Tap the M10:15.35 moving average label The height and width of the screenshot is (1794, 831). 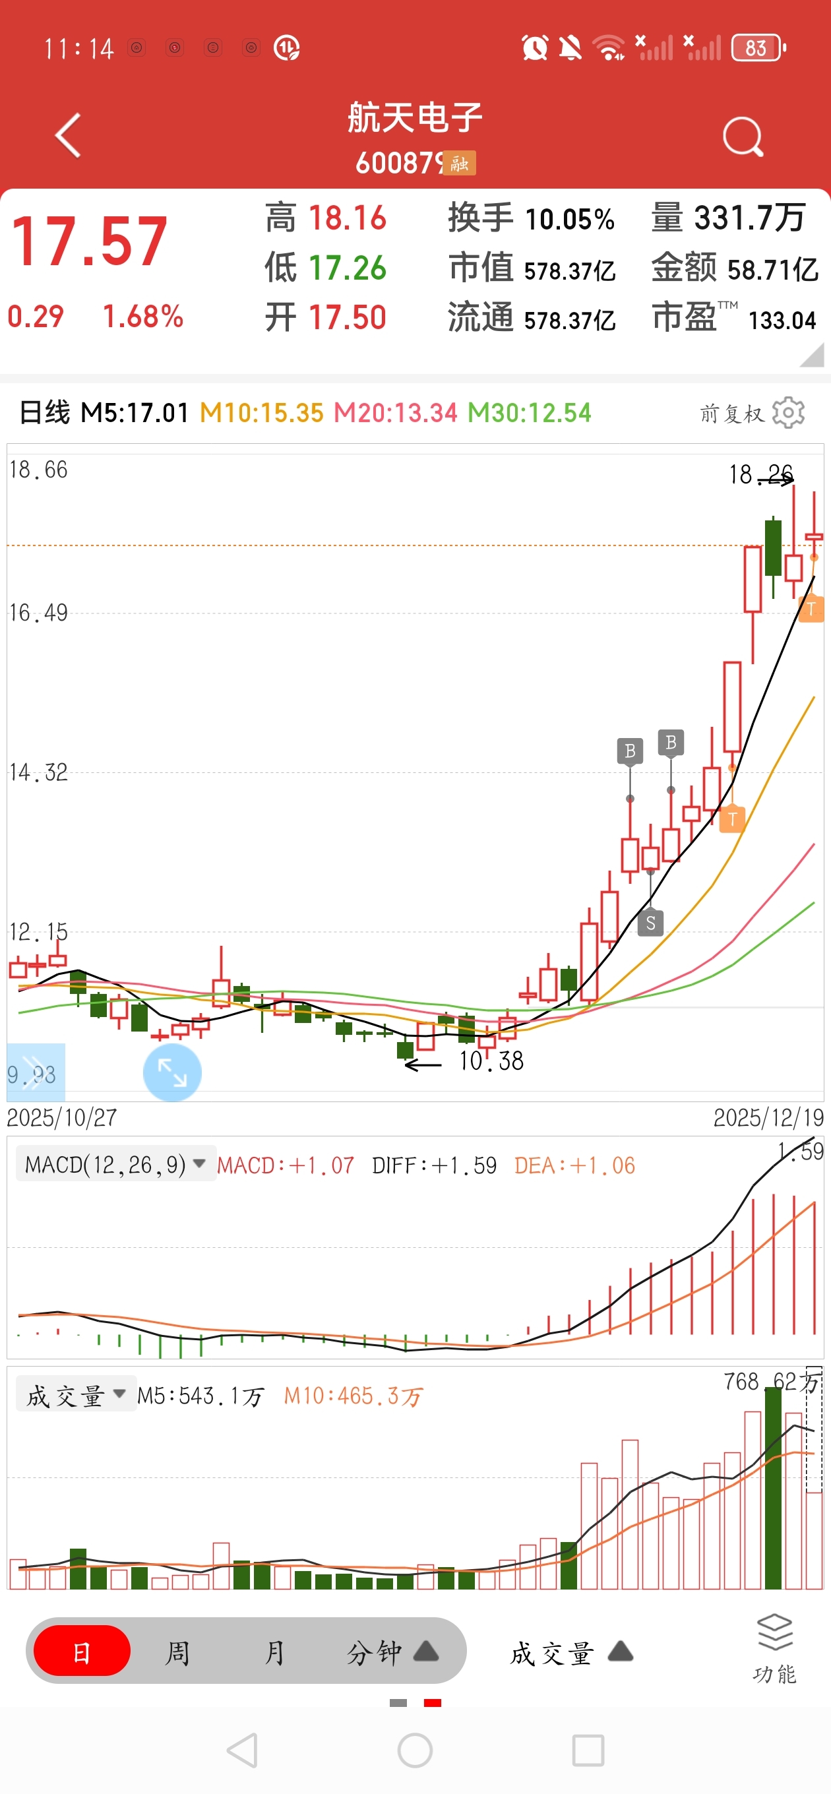(262, 412)
